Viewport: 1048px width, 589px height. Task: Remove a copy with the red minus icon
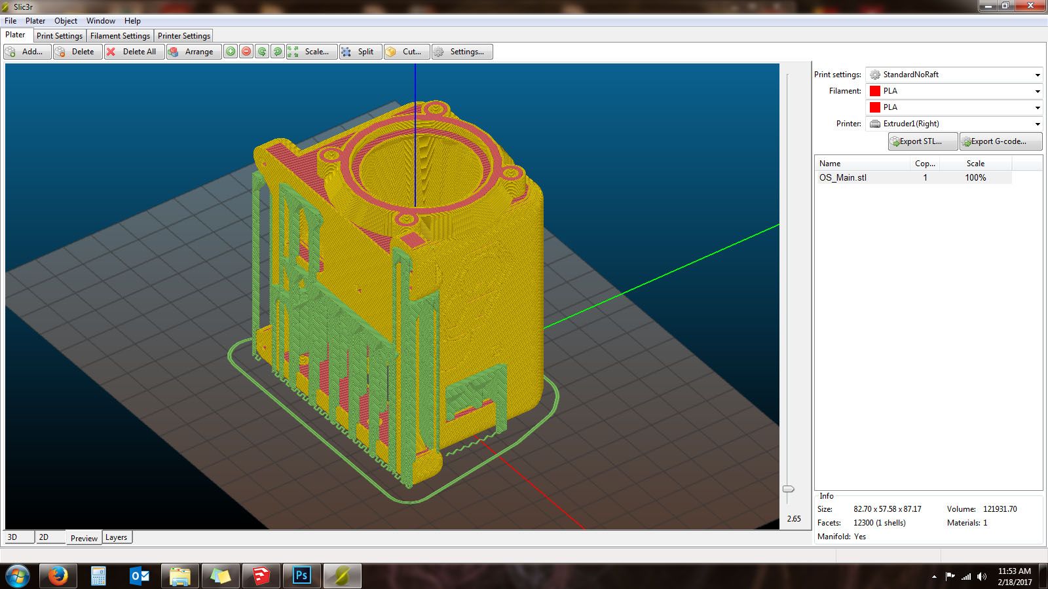(246, 52)
